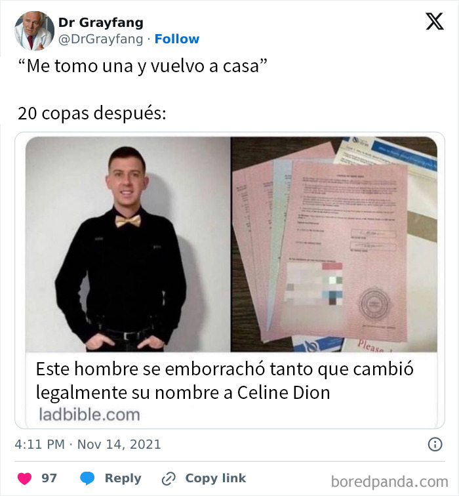Click the Reply button label
The height and width of the screenshot is (496, 459).
pos(123,478)
